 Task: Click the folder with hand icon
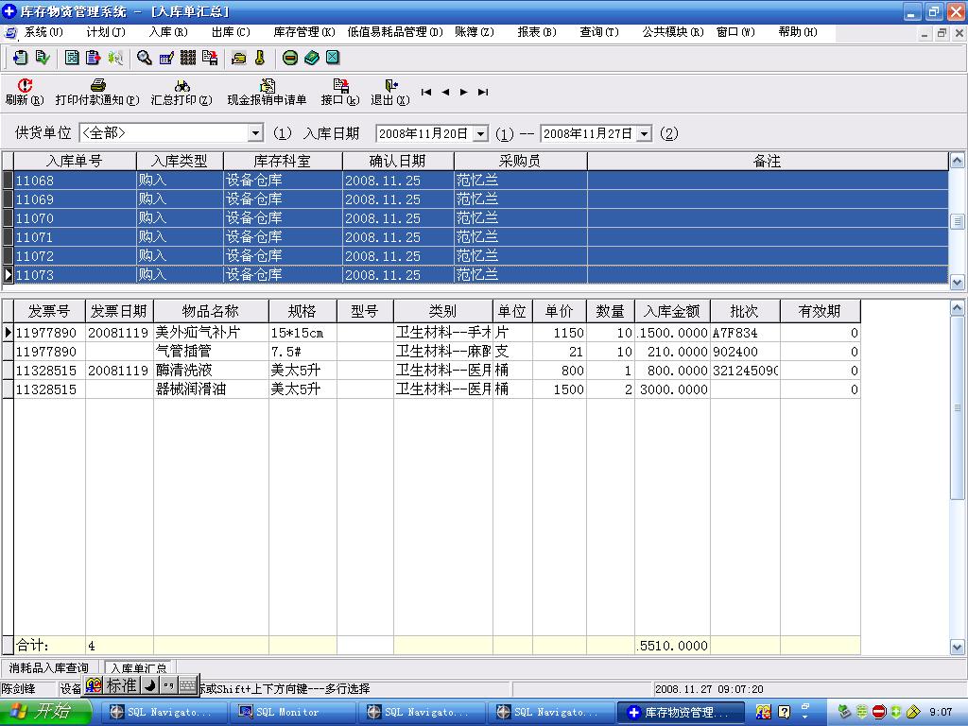[x=238, y=58]
